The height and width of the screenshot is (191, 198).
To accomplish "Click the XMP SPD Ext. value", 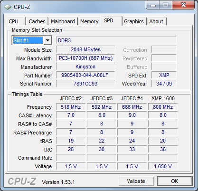I will [x=164, y=75].
